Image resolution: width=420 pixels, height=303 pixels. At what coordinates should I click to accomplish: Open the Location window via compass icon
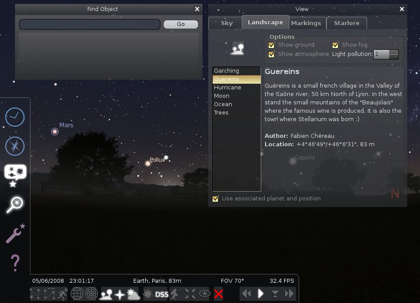click(x=15, y=146)
